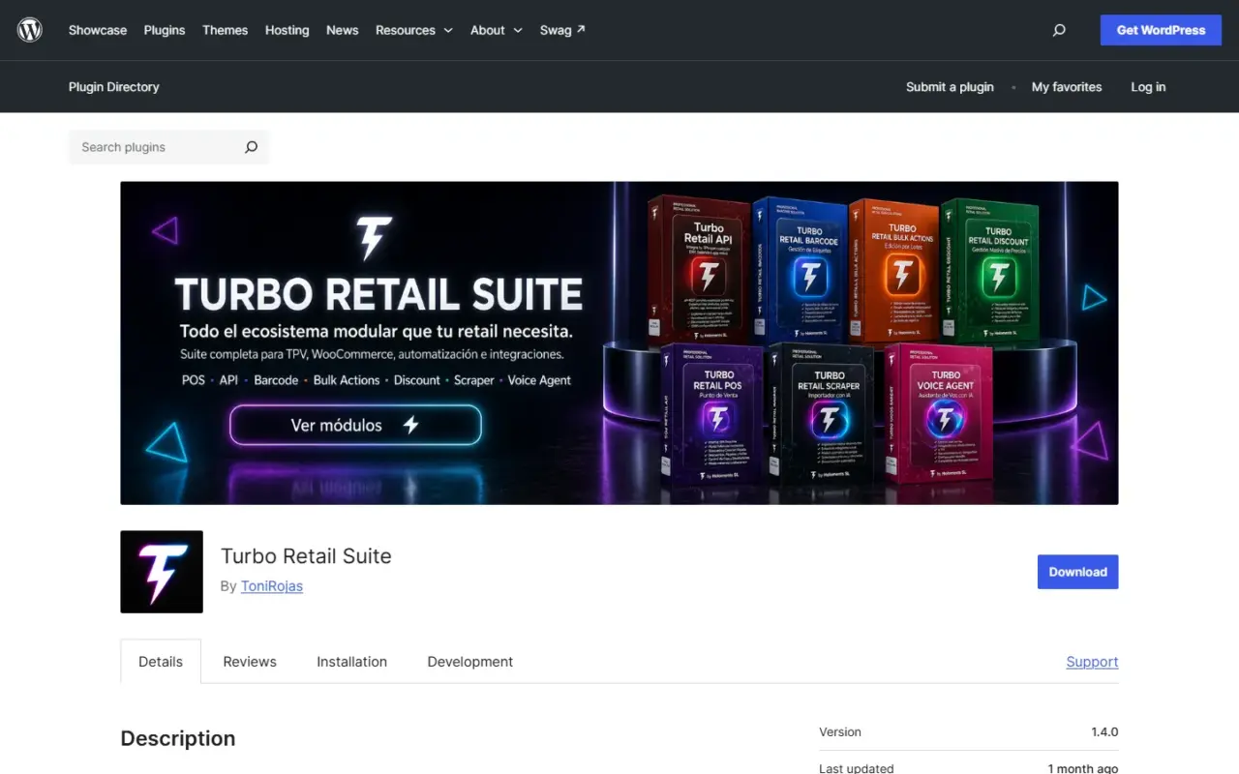Open Swag external link
The width and height of the screenshot is (1239, 774).
point(562,30)
